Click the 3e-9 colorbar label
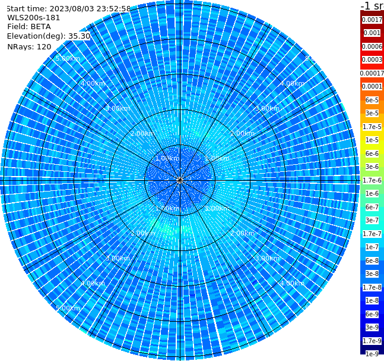384x361 pixels. point(372,327)
